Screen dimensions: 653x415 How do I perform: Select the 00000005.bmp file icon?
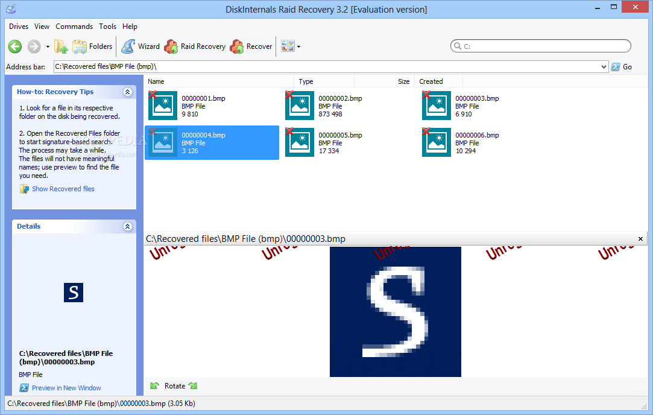pos(300,142)
